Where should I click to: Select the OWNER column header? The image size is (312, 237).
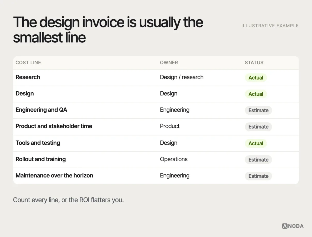click(x=169, y=63)
